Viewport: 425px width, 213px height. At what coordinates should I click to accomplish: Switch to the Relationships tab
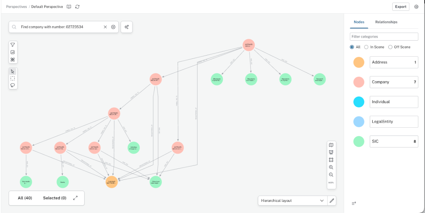point(386,22)
